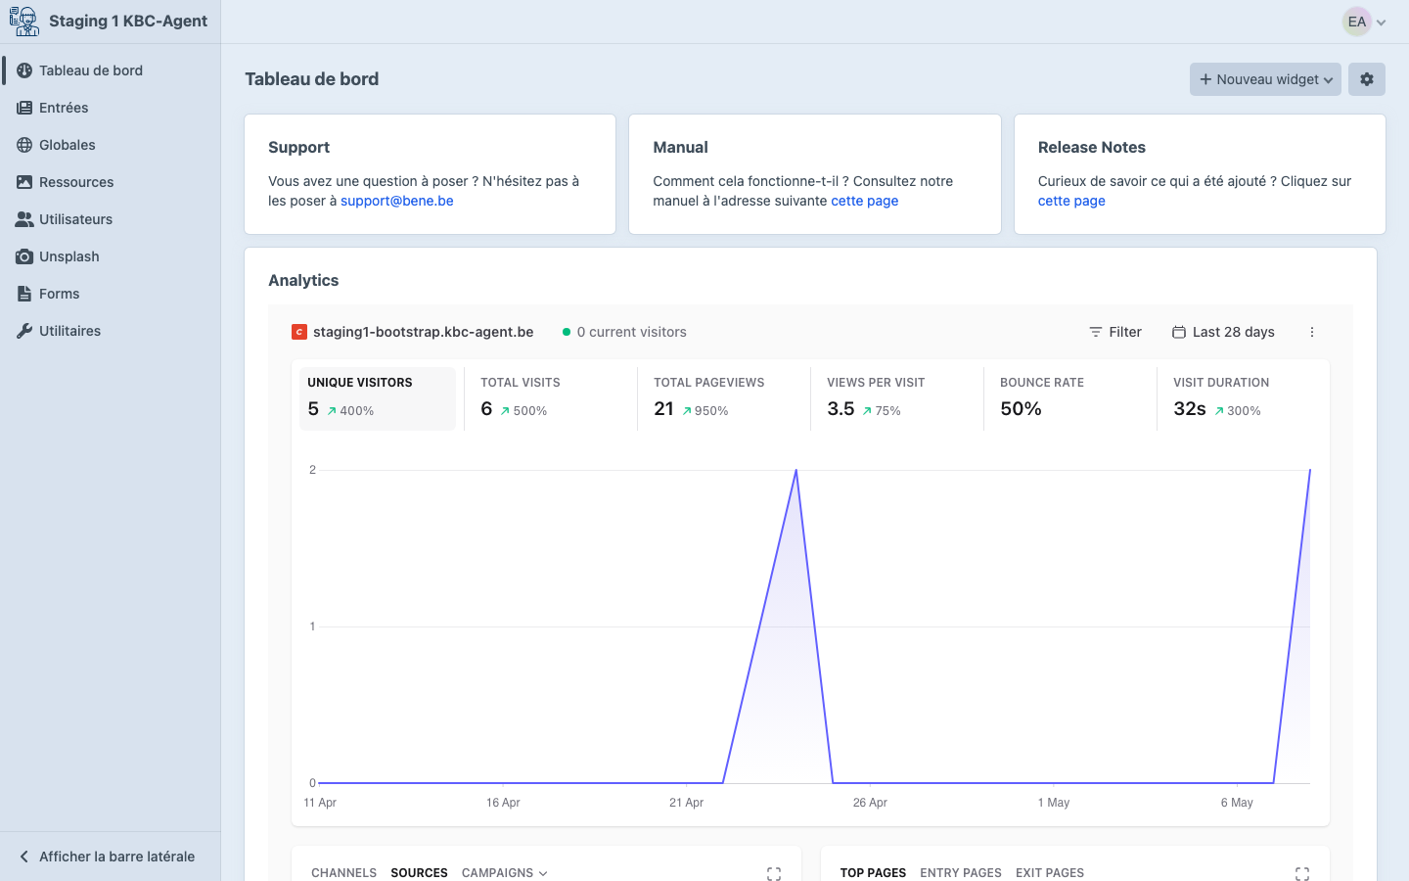The height and width of the screenshot is (881, 1409).
Task: Click the Utilisateurs people icon
Action: (x=24, y=219)
